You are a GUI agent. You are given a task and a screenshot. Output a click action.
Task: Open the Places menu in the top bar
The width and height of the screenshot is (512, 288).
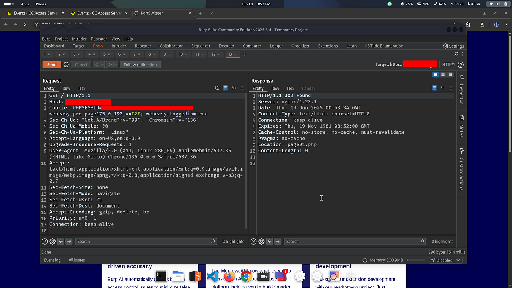pyautogui.click(x=41, y=4)
